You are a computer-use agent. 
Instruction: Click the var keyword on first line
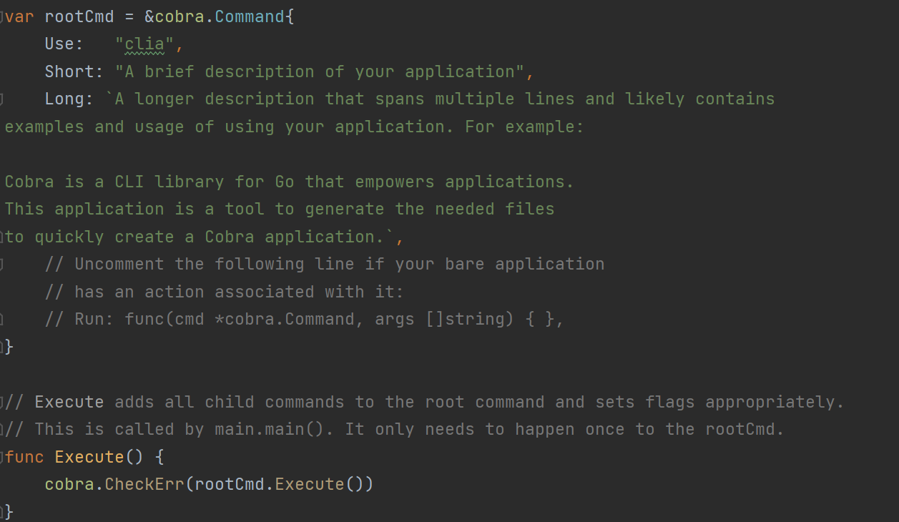point(19,16)
